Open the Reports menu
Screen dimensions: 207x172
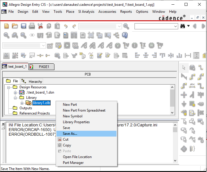(x=126, y=12)
